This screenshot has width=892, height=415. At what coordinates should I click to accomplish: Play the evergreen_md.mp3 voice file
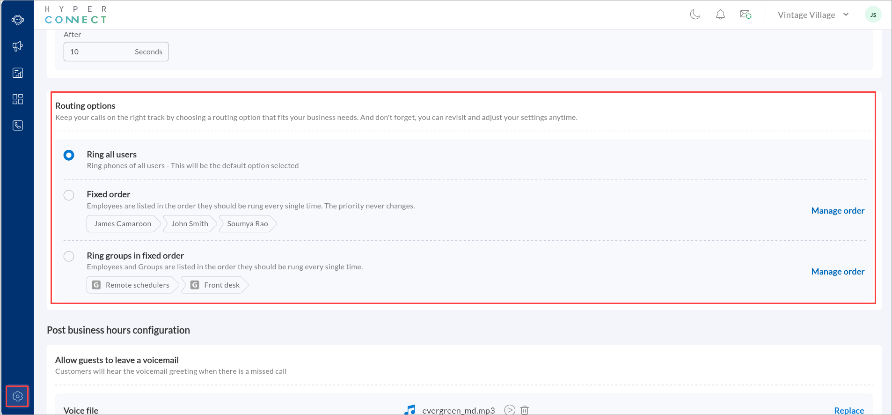click(x=510, y=410)
